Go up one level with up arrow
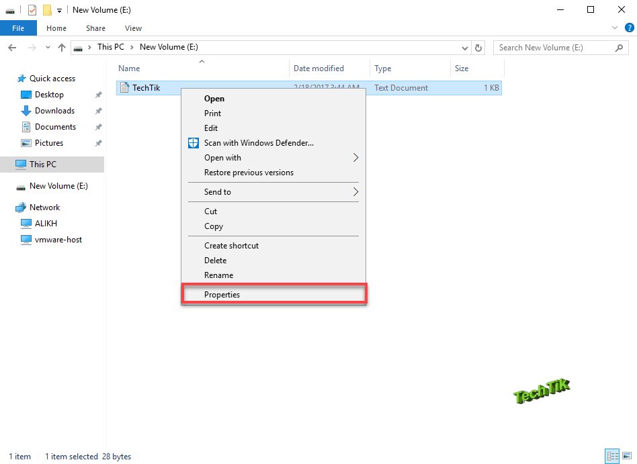 click(x=62, y=48)
